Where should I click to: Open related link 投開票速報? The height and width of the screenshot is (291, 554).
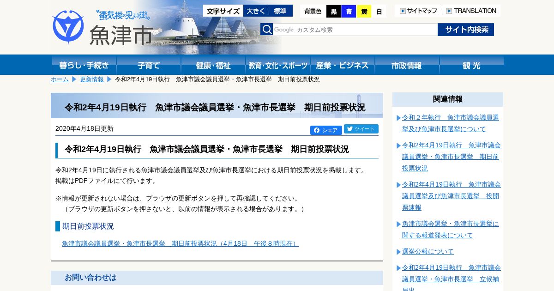click(x=451, y=196)
